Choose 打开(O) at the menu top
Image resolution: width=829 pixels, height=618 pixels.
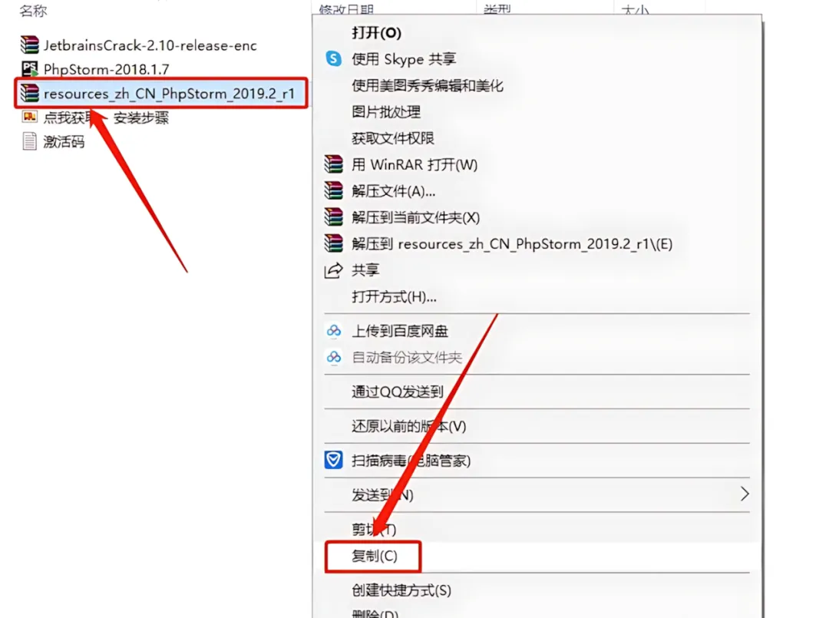[376, 33]
